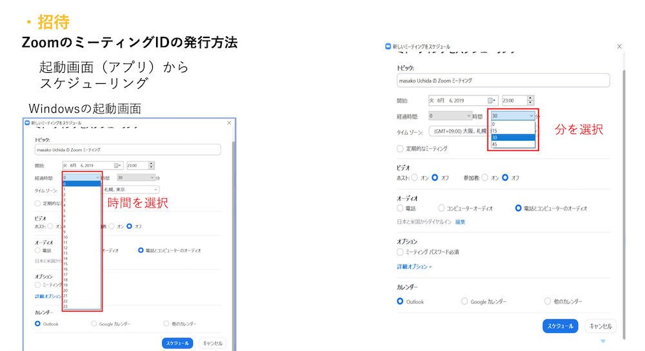Set participant video On in left dialog

coord(112,226)
